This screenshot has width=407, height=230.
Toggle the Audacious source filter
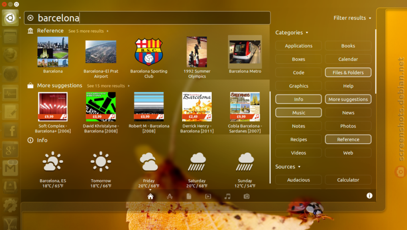click(x=299, y=180)
